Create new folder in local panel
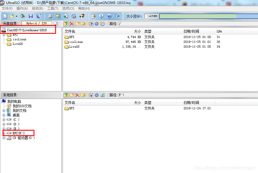Viewport: 258px width, 173px height. tap(72, 95)
